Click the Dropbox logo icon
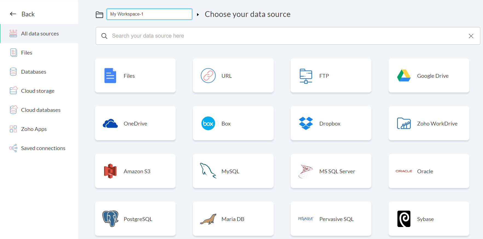483x239 pixels. [306, 123]
